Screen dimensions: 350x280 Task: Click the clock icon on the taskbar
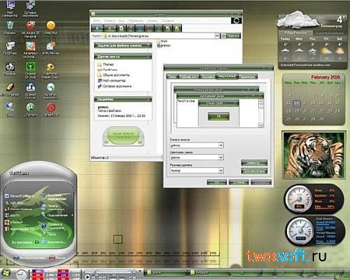(21, 274)
